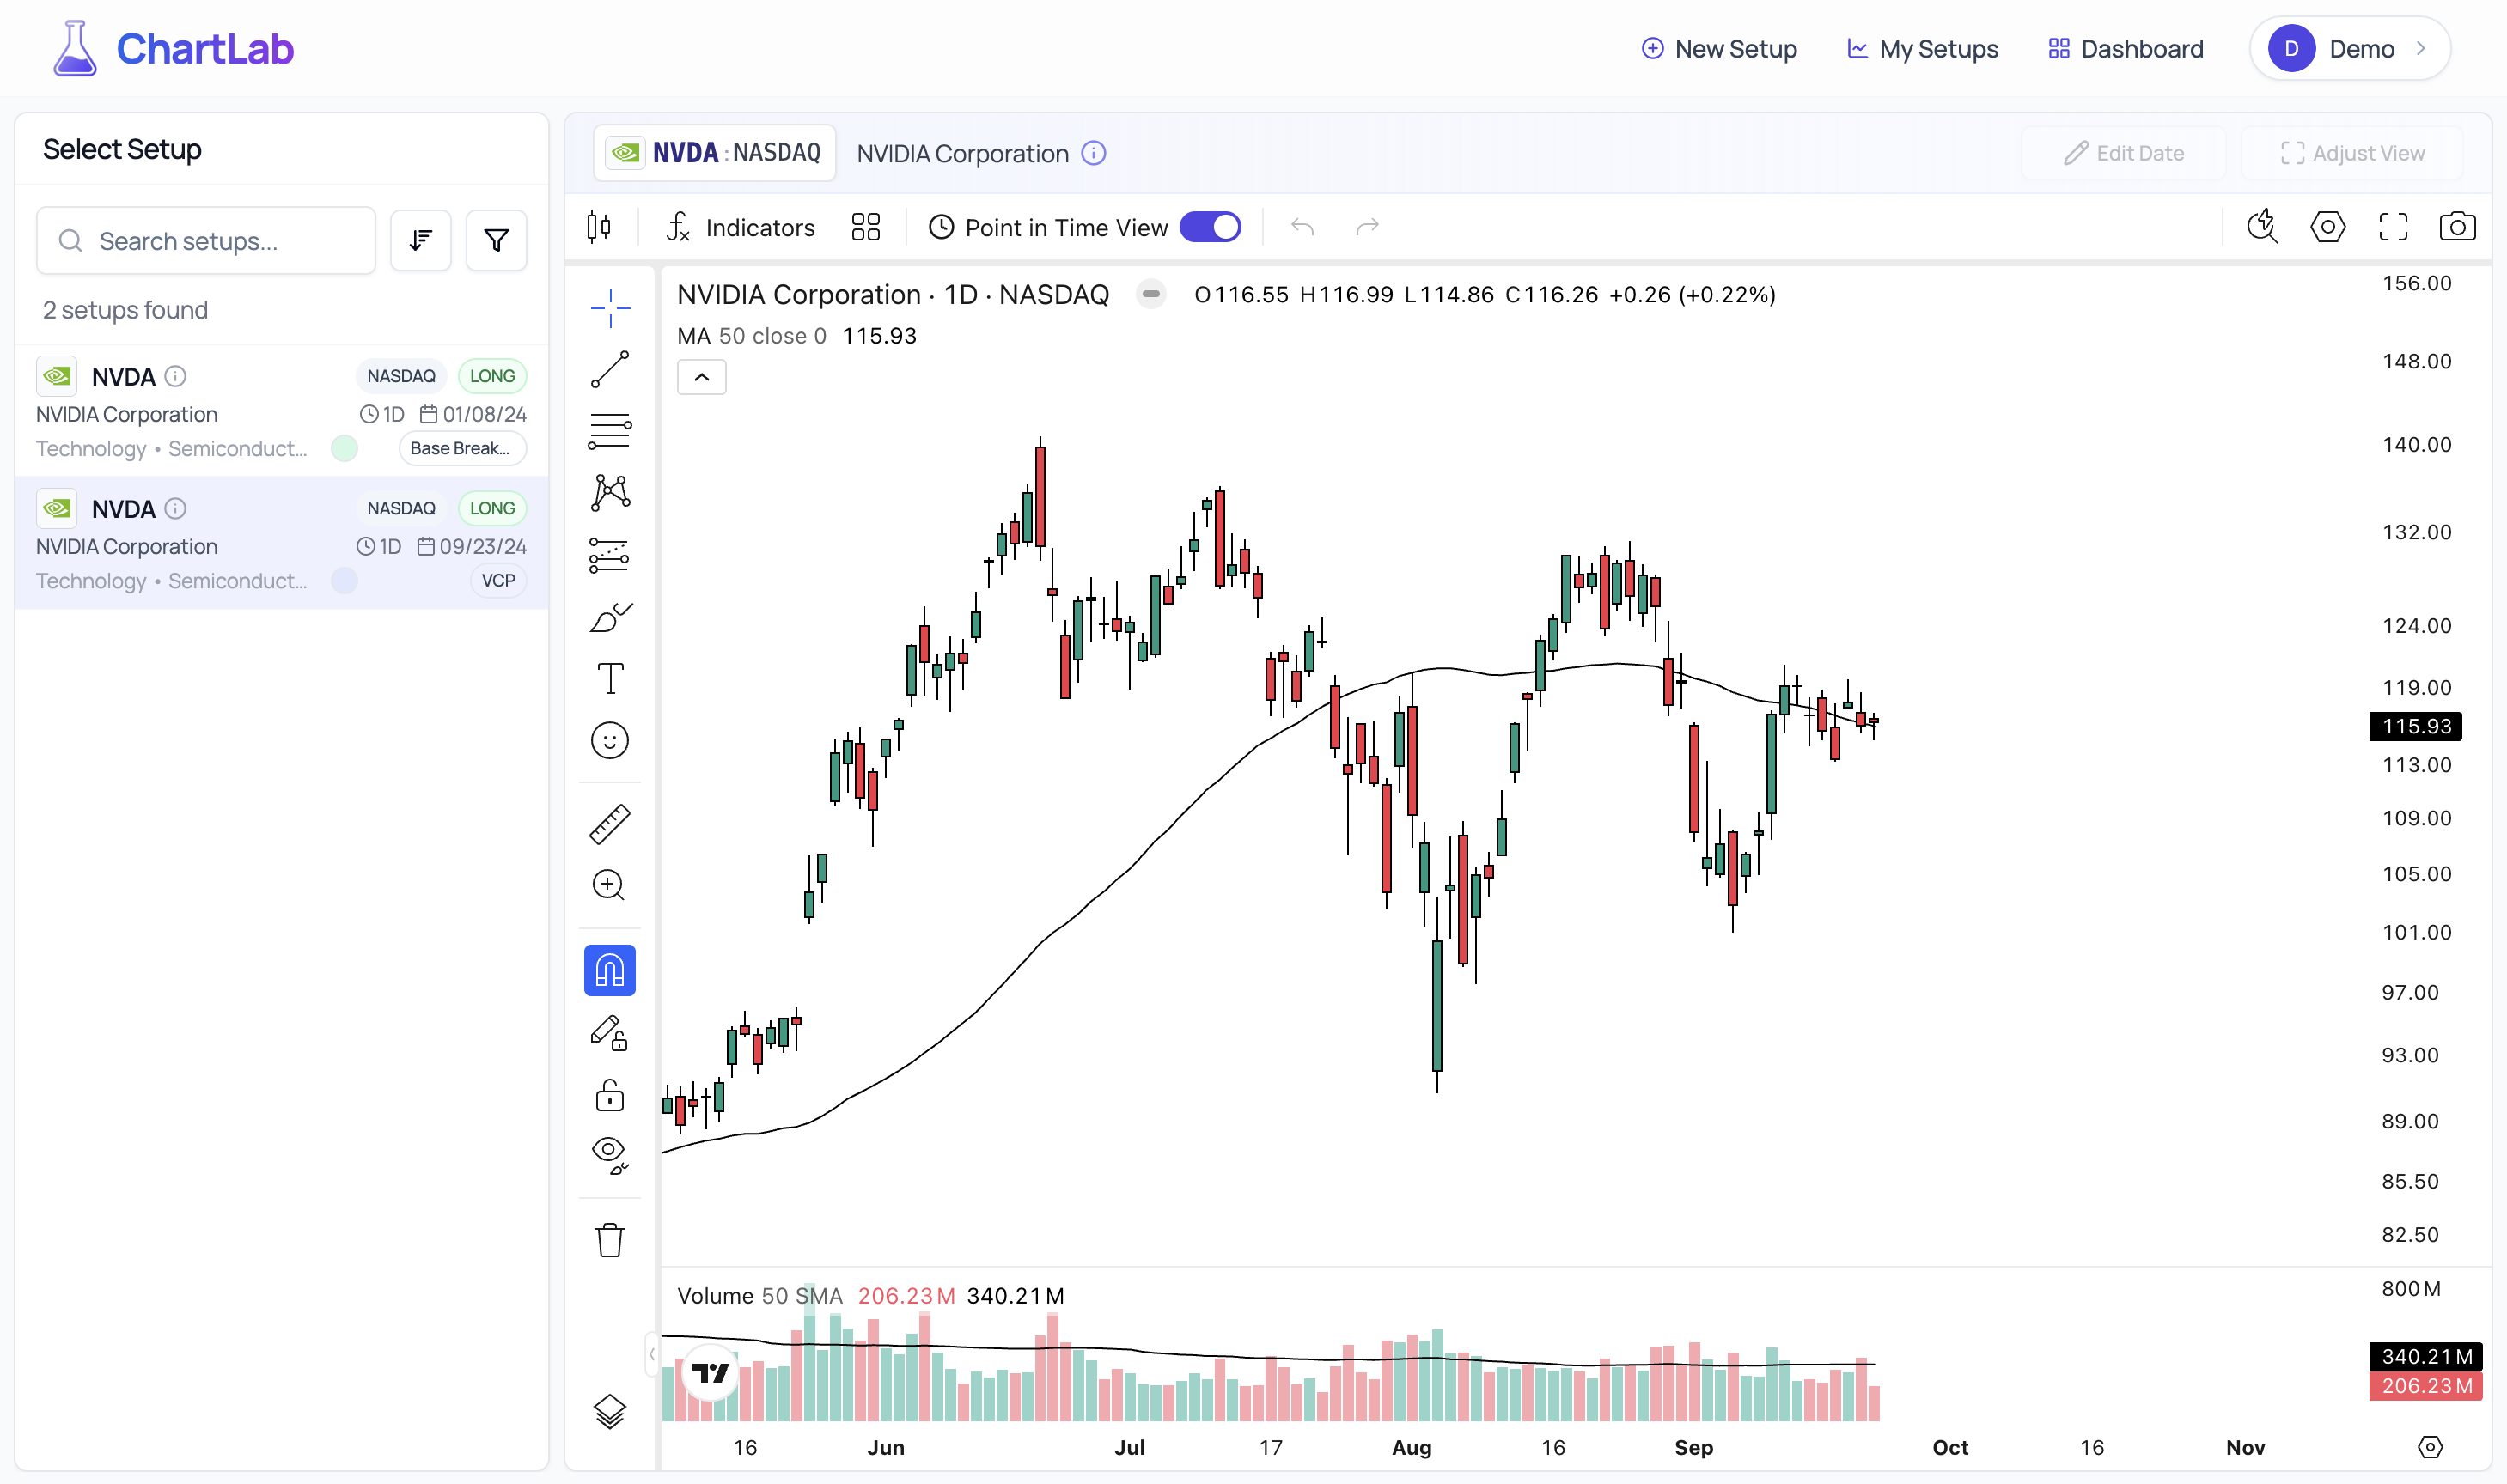
Task: Enter fullscreen chart mode
Action: [x=2392, y=227]
